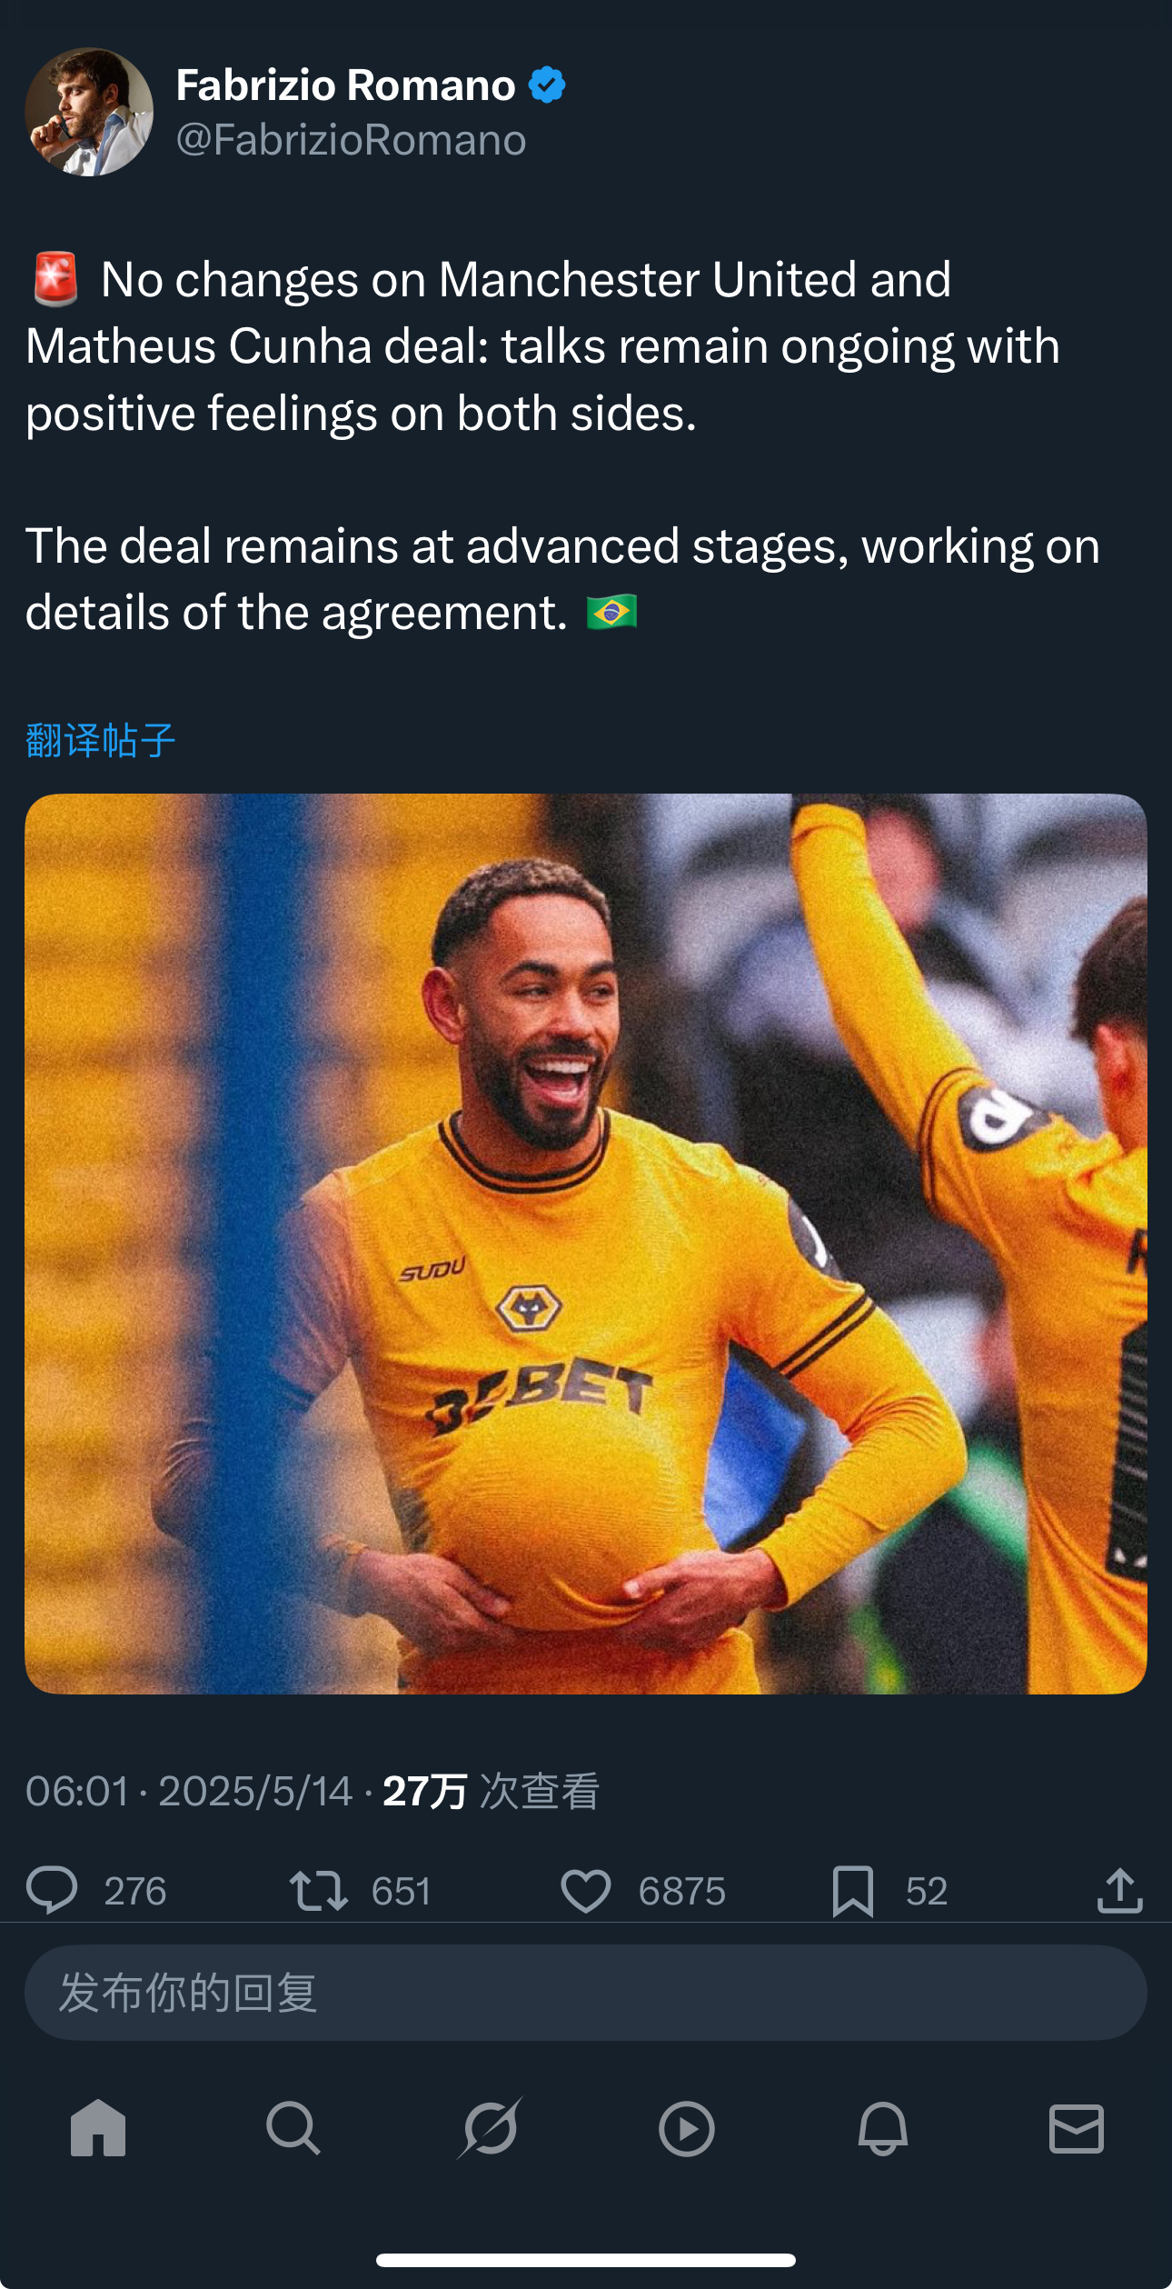1172x2289 pixels.
Task: Go to Home tab in bottom bar
Action: [98, 2128]
